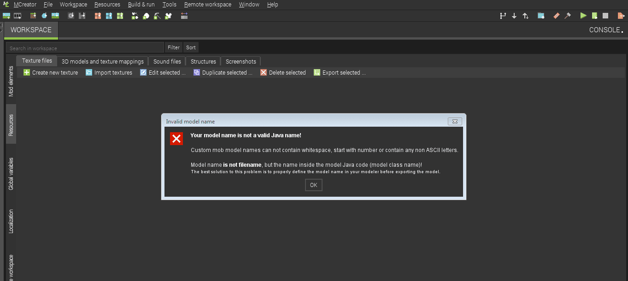Click Import textures button
This screenshot has width=628, height=281.
[109, 72]
